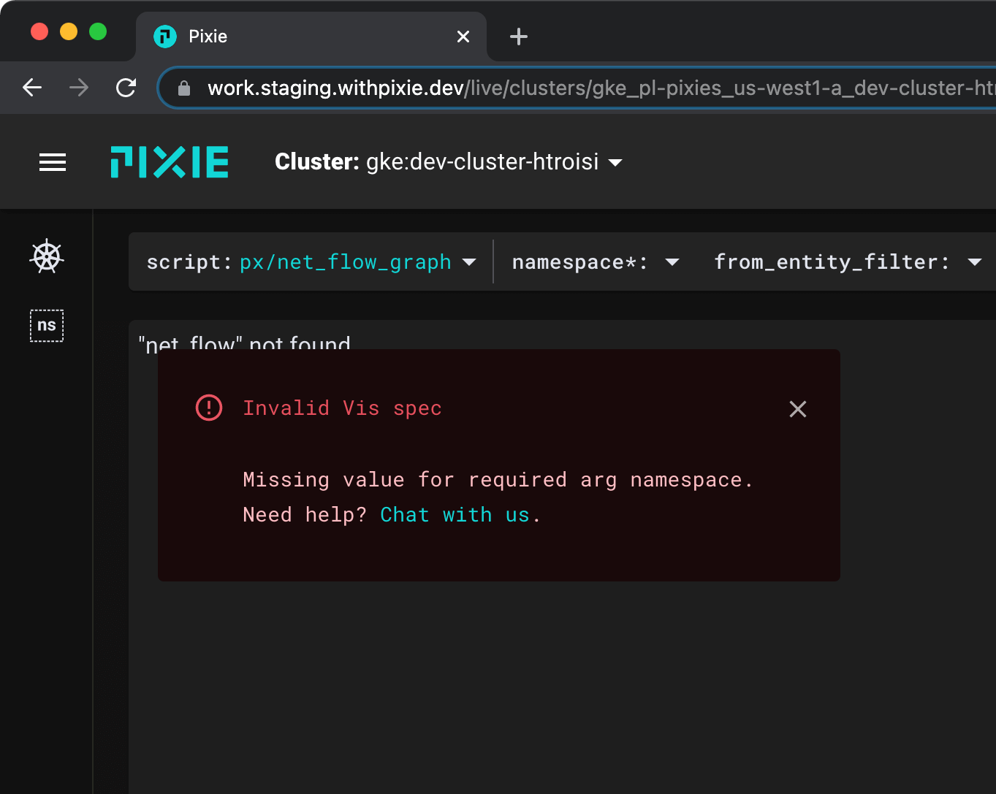Open the ns namespaces sidebar icon
This screenshot has height=794, width=996.
tap(47, 326)
